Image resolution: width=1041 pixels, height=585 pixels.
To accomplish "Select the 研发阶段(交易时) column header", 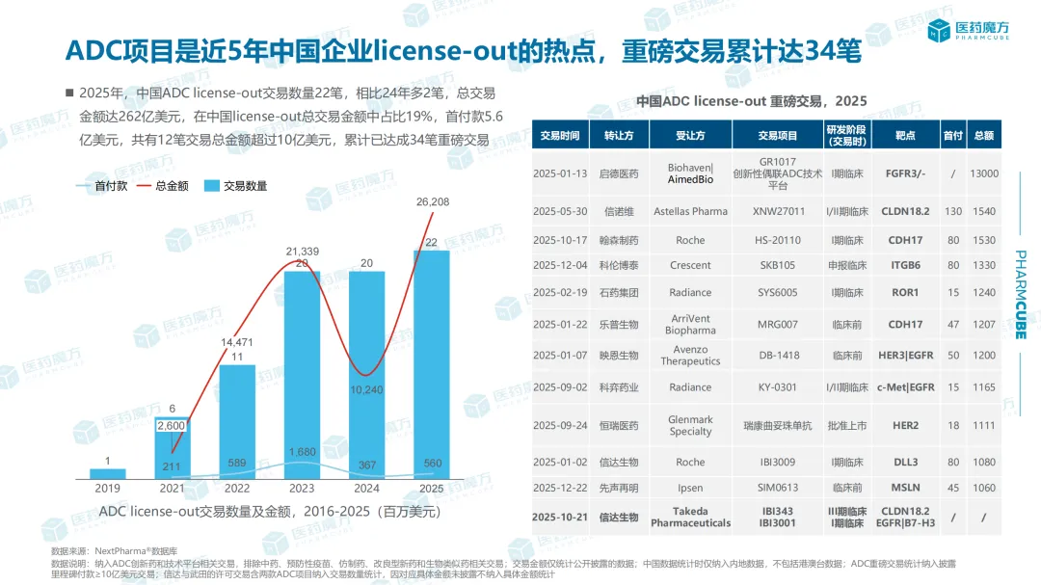I will (847, 135).
